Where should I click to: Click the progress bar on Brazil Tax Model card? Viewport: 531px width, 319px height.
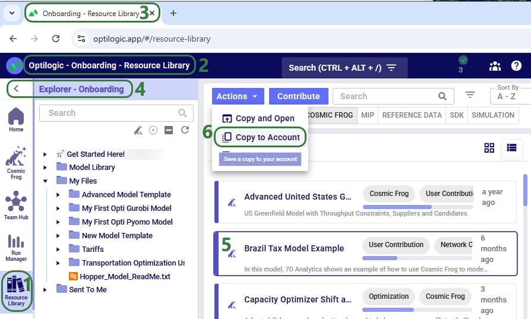coord(417,258)
